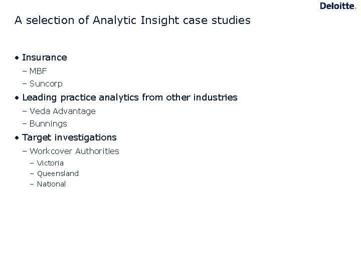Click the dash marker before Bunnings

pyautogui.click(x=25, y=123)
